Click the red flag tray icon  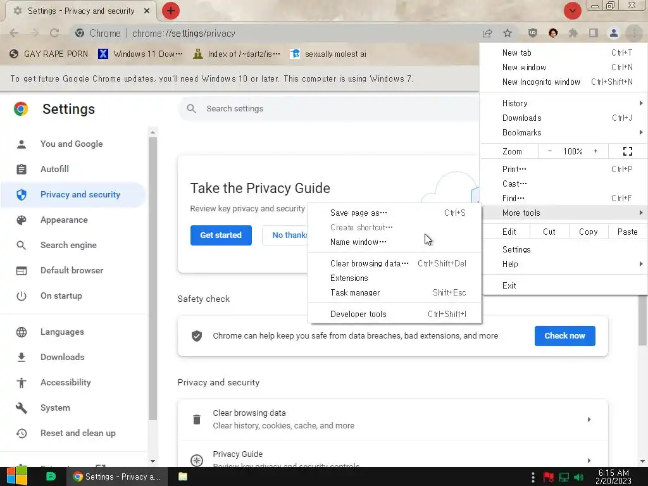click(549, 477)
